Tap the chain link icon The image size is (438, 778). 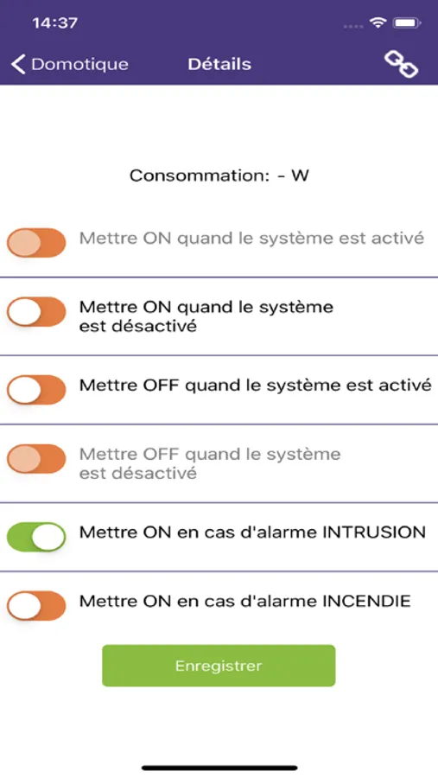[401, 65]
